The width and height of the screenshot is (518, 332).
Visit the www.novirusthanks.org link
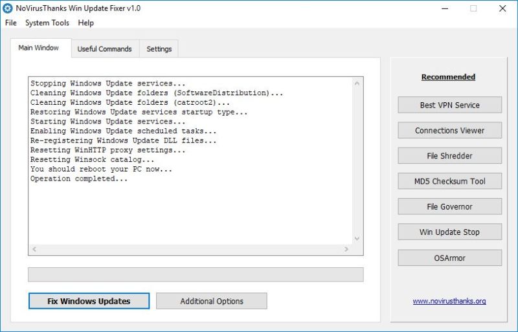click(x=449, y=301)
